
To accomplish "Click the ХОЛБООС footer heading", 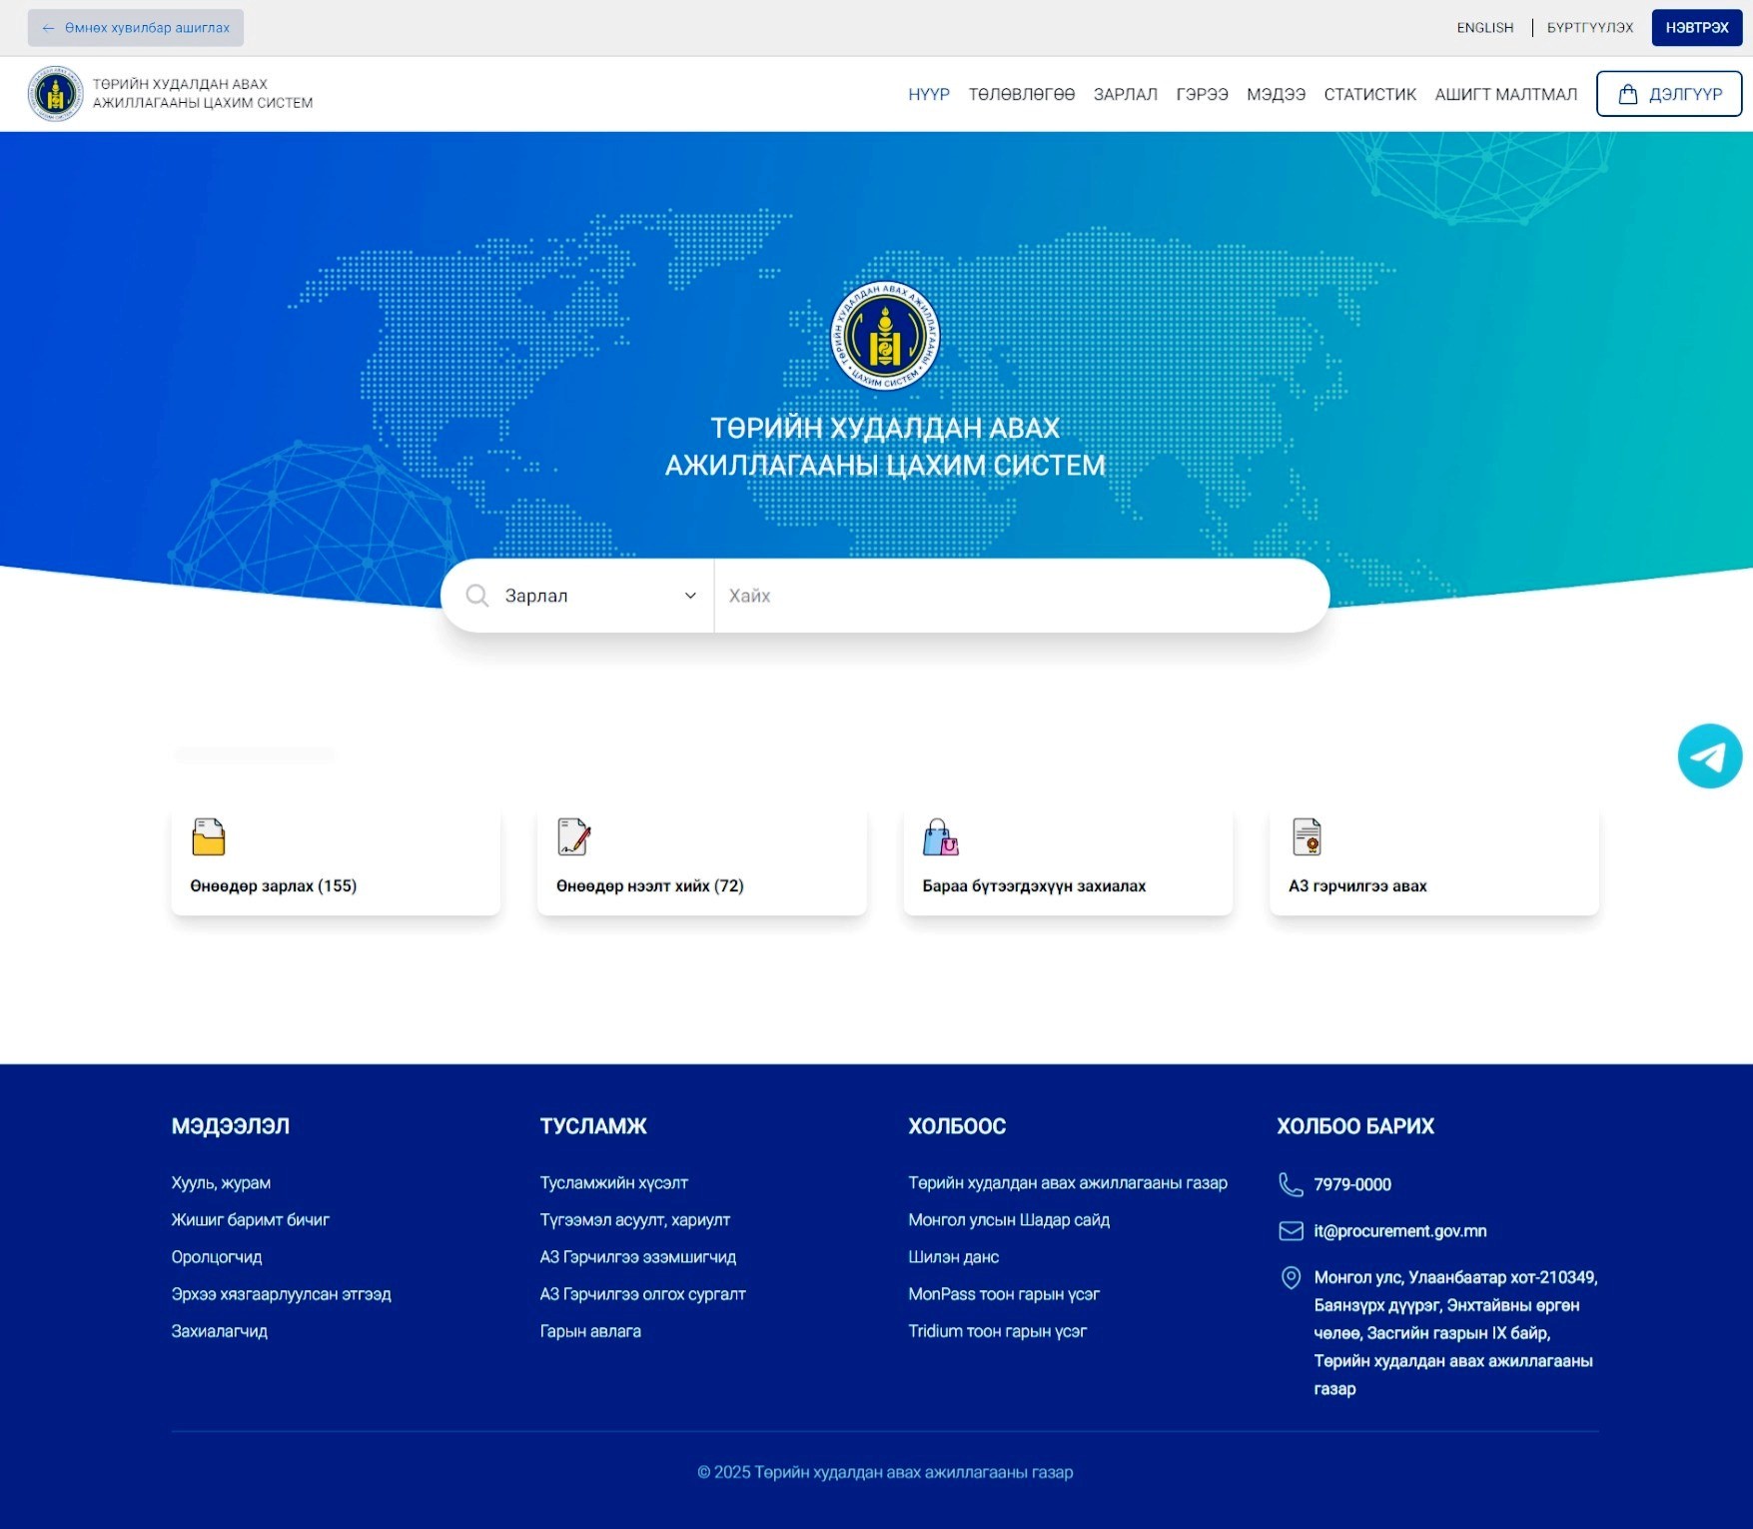I will click(x=957, y=1126).
